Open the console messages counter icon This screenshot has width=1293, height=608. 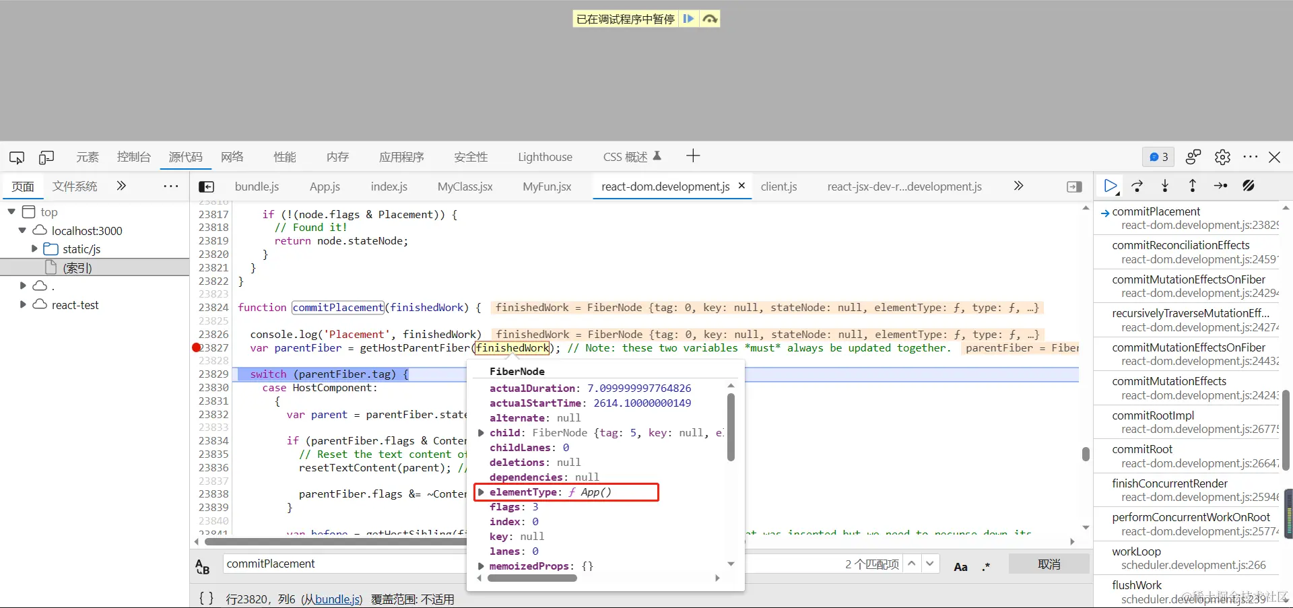pos(1158,157)
